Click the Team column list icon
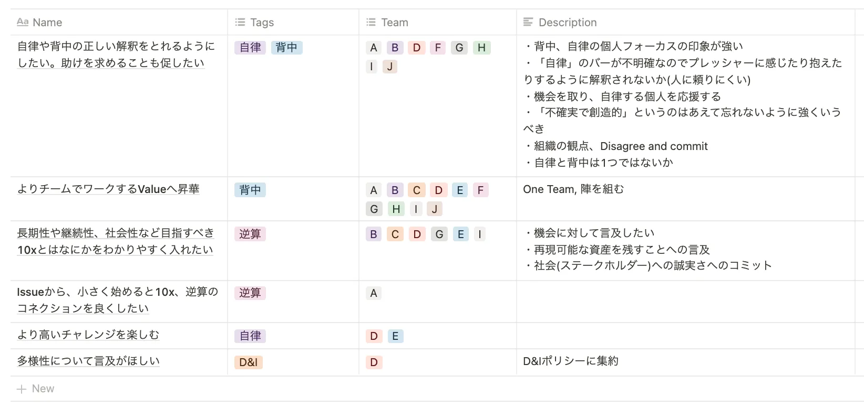 click(371, 22)
